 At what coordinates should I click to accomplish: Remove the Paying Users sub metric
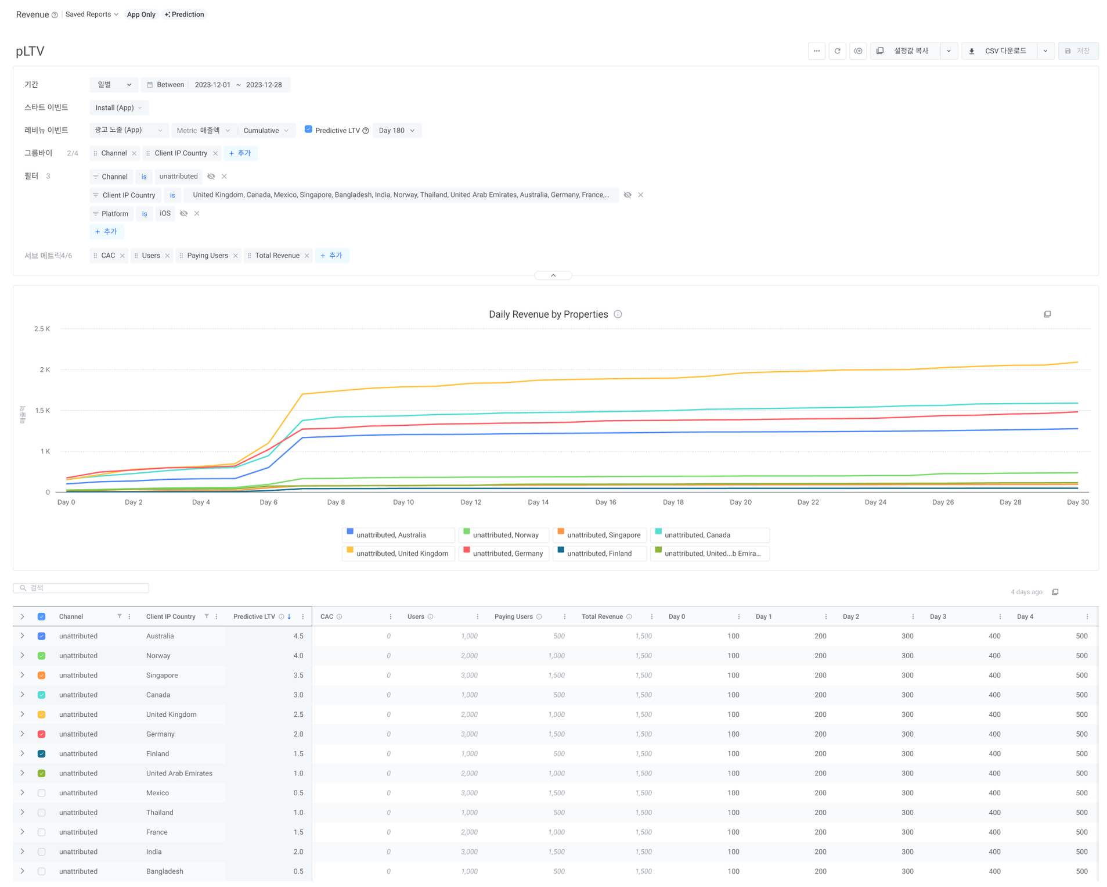pyautogui.click(x=235, y=256)
